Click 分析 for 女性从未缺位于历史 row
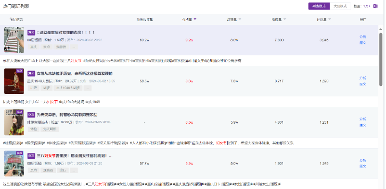 click(x=362, y=78)
